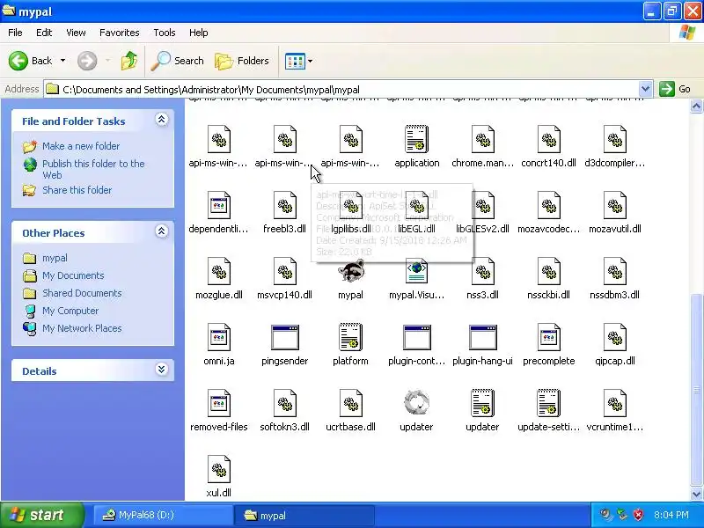The image size is (704, 528).
Task: Open the Windows start menu
Action: 41,515
